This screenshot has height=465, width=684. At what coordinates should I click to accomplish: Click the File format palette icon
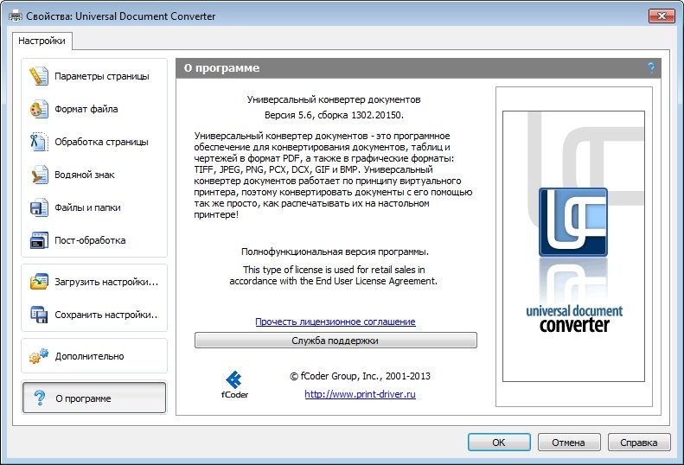(x=39, y=109)
